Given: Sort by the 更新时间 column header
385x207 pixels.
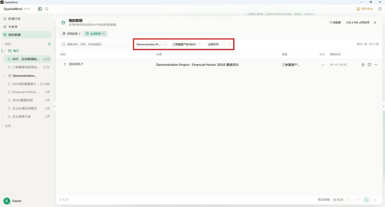Looking at the screenshot, I should 335,54.
